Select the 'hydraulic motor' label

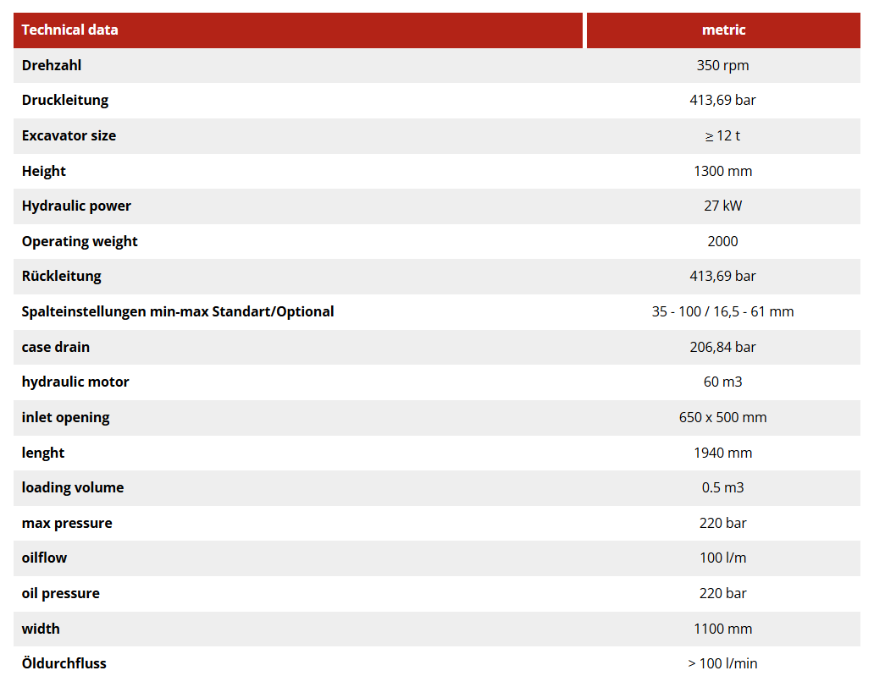75,382
